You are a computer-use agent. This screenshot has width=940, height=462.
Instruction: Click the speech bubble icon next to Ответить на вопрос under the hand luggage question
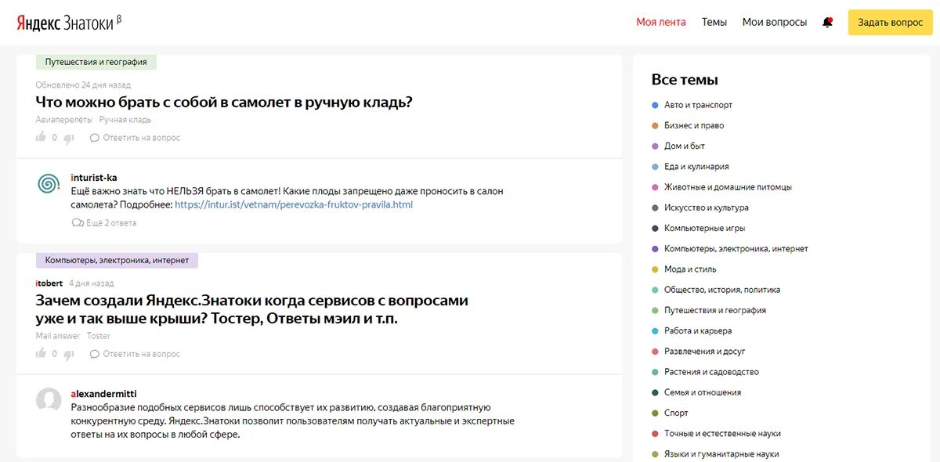tap(95, 138)
